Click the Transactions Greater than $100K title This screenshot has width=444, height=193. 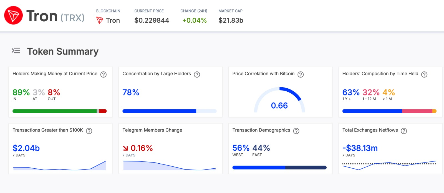[x=48, y=130]
